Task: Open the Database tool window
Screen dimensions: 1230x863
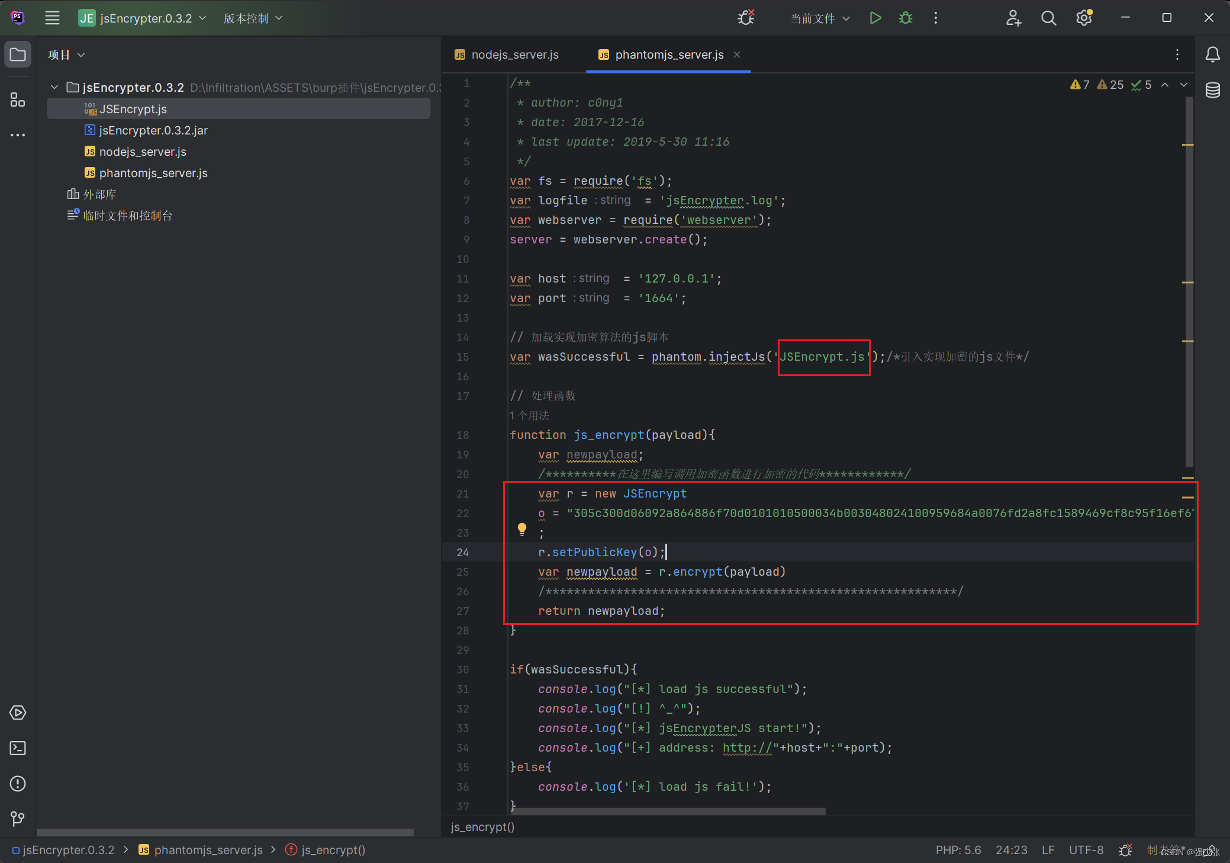Action: (1212, 90)
